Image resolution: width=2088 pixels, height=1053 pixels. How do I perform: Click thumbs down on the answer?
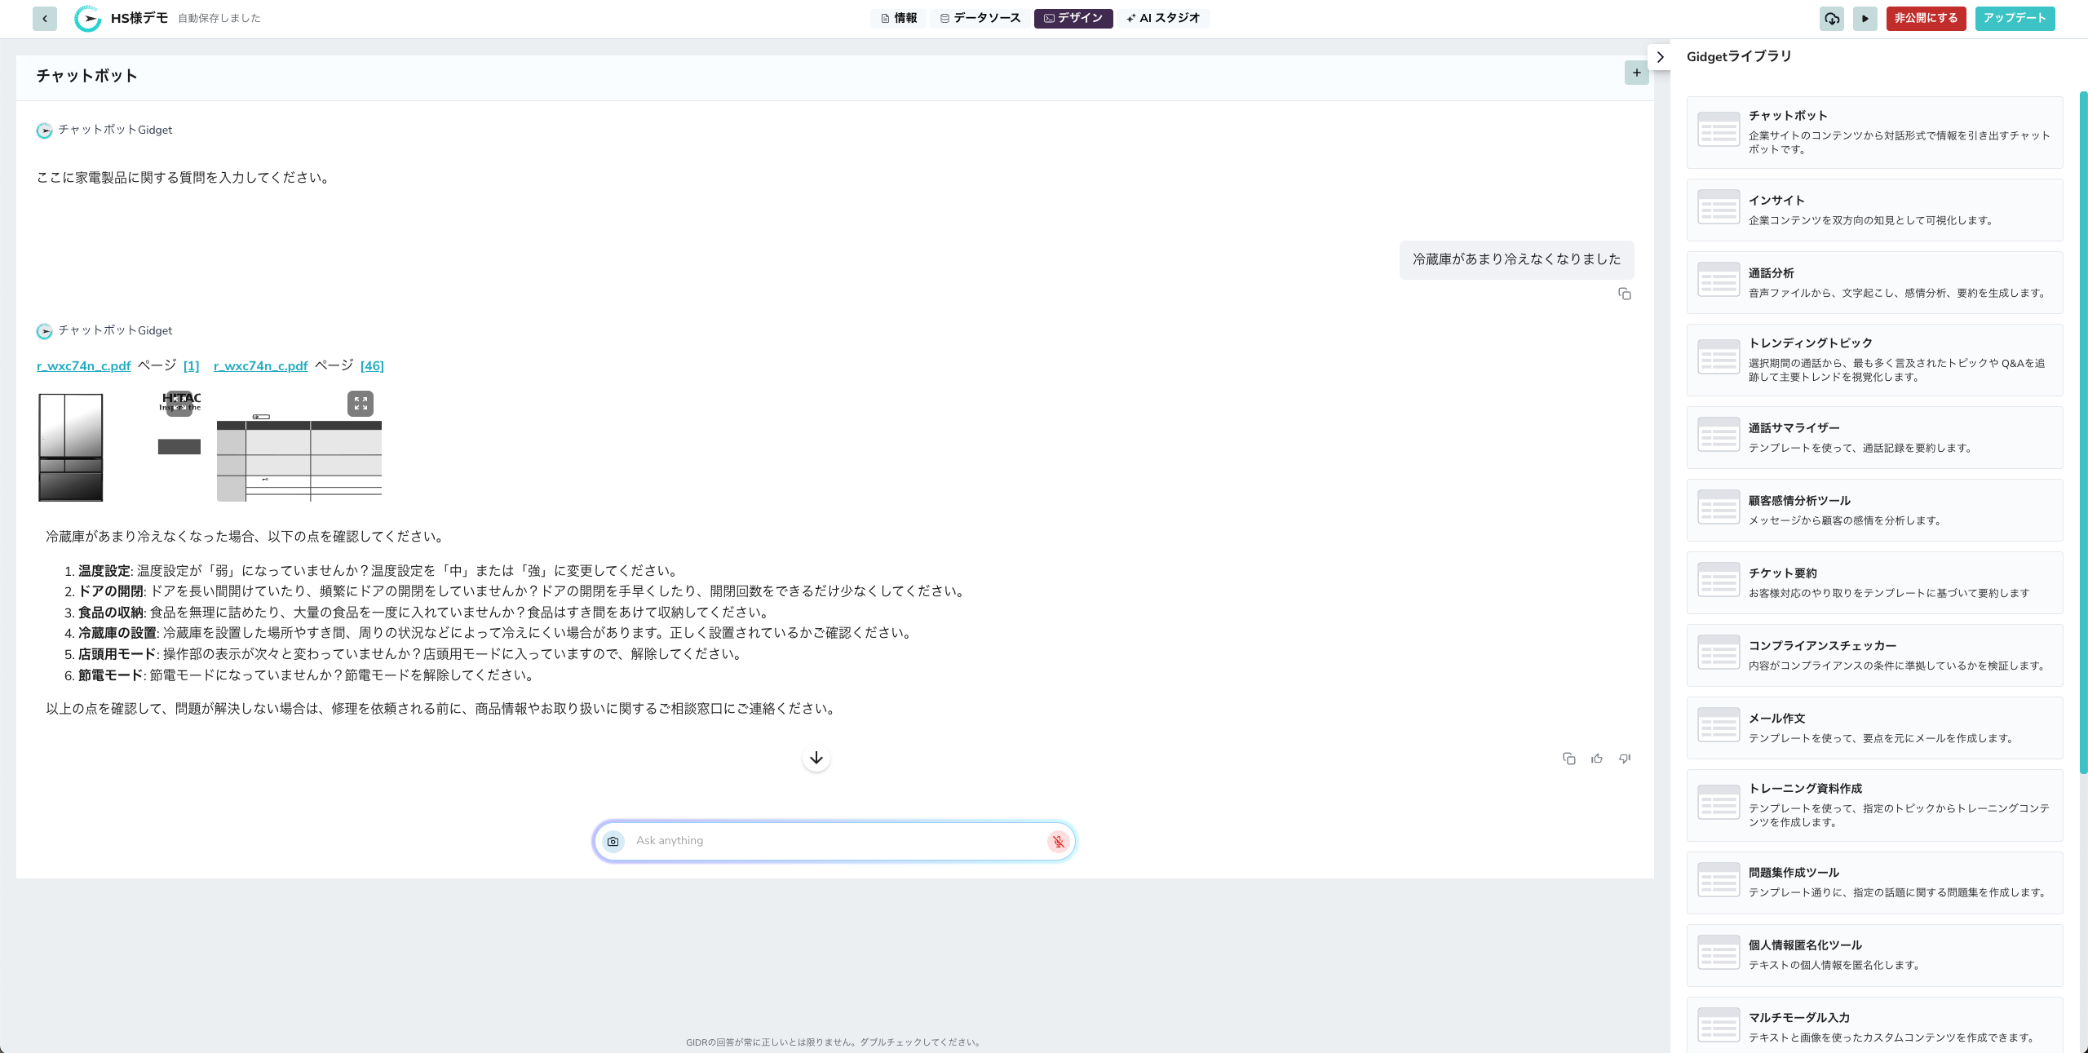point(1624,759)
